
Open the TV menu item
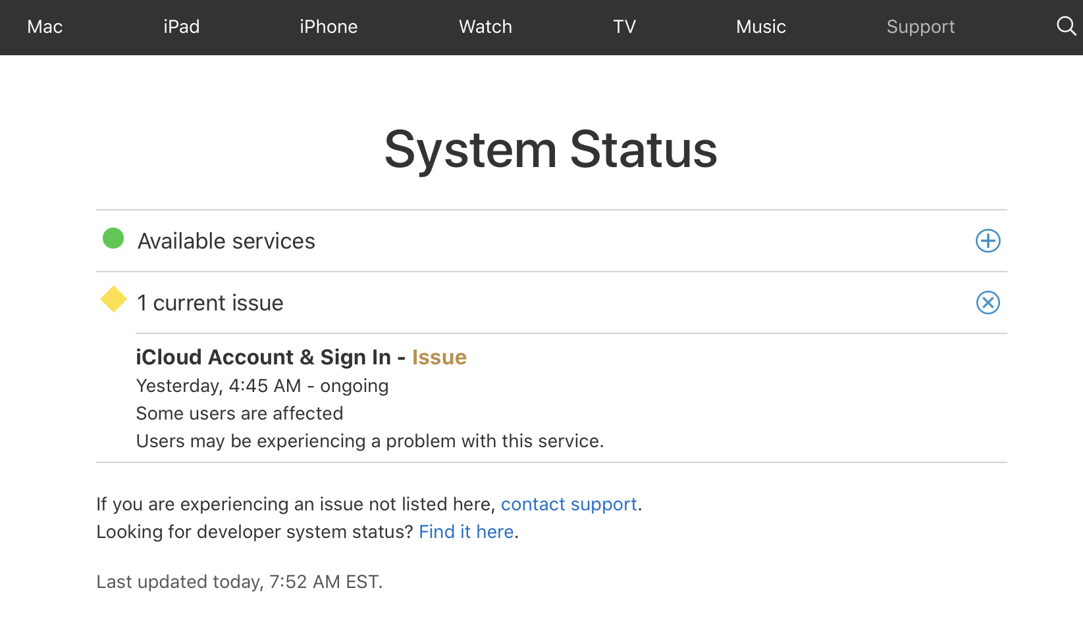(x=624, y=27)
